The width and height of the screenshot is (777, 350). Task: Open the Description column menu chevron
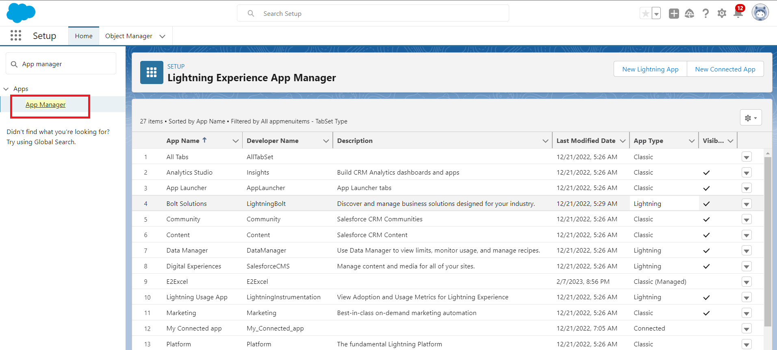[x=545, y=141]
